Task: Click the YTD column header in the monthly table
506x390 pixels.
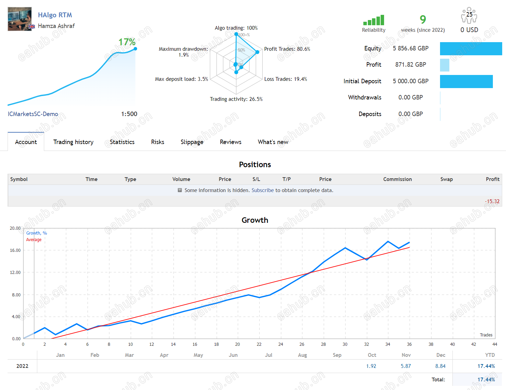Action: 490,355
